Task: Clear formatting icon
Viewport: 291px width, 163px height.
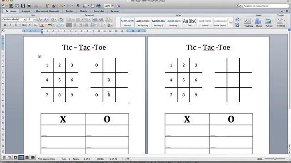Action: click(x=61, y=19)
